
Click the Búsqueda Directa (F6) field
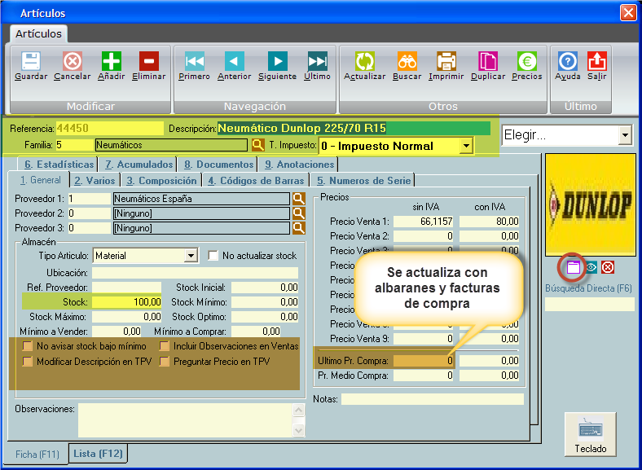click(x=590, y=304)
